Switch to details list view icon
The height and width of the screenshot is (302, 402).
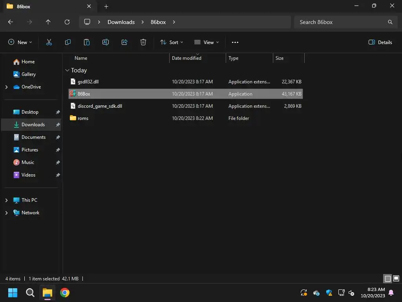pyautogui.click(x=387, y=278)
